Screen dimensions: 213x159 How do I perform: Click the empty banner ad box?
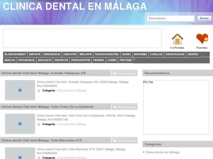82,38
